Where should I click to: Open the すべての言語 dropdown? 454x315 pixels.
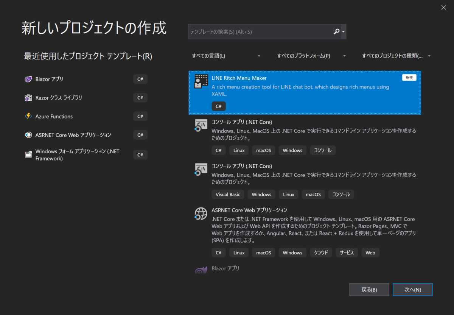226,56
